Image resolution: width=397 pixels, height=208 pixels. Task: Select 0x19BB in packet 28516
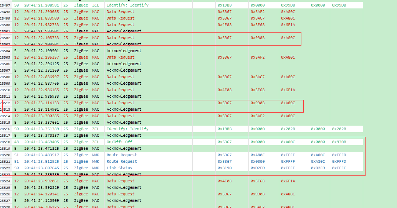[x=225, y=129]
